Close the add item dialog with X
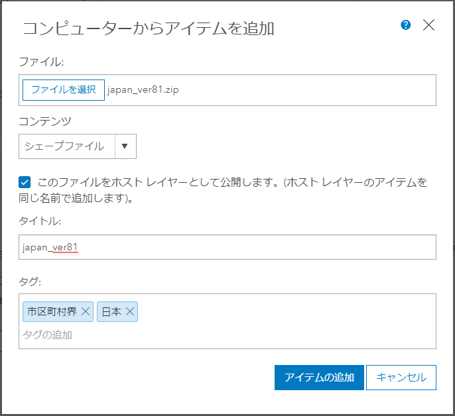Screen dimensions: 455x416 click(428, 25)
